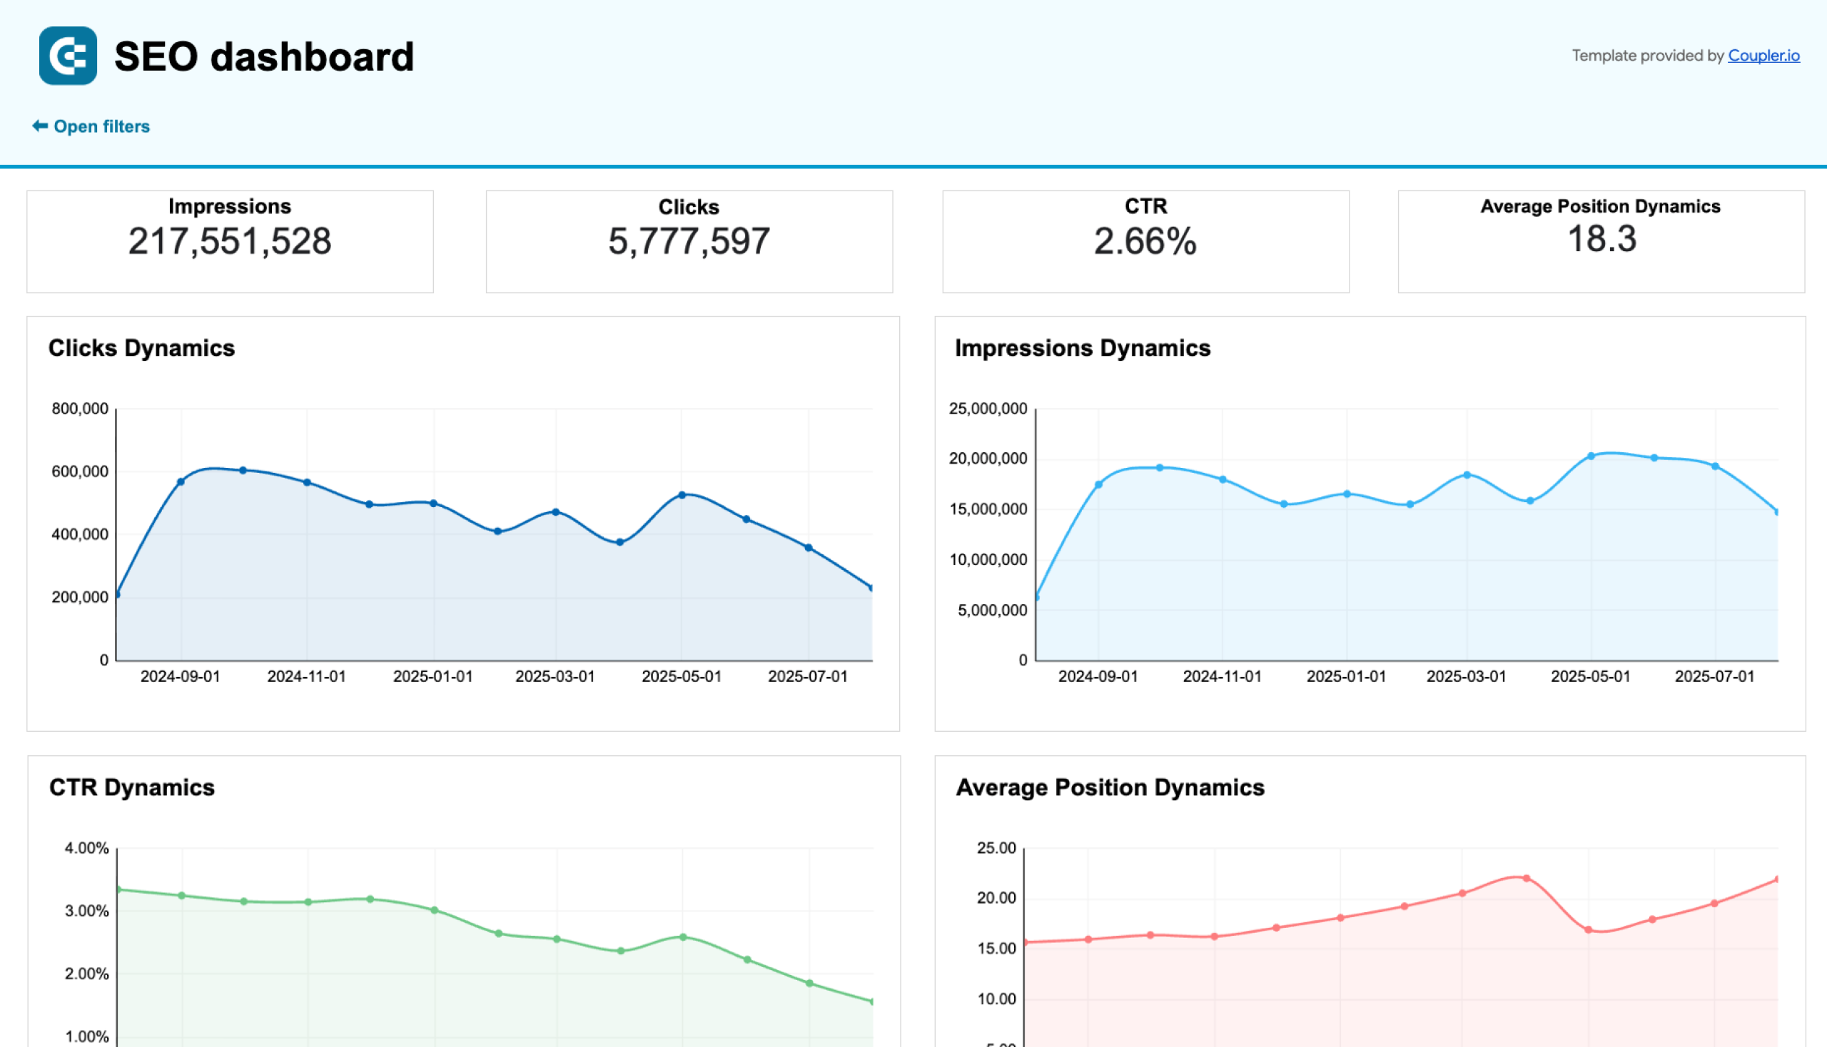Click the CTR card showing 2.66%
The height and width of the screenshot is (1047, 1827).
1145,242
